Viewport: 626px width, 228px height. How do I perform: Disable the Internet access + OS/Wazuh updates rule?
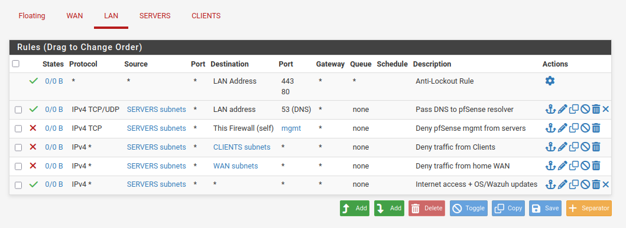point(585,184)
